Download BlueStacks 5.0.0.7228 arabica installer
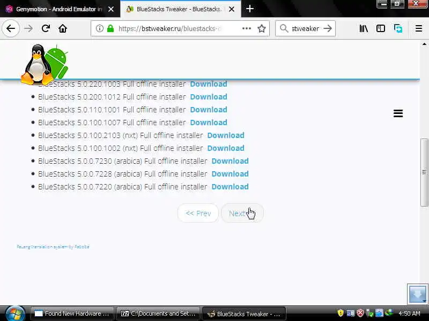Viewport: 429px width, 321px height. pyautogui.click(x=230, y=174)
